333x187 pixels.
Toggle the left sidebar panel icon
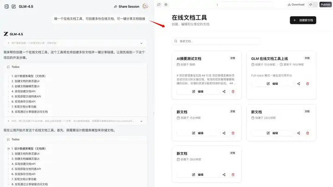[x=6, y=6]
